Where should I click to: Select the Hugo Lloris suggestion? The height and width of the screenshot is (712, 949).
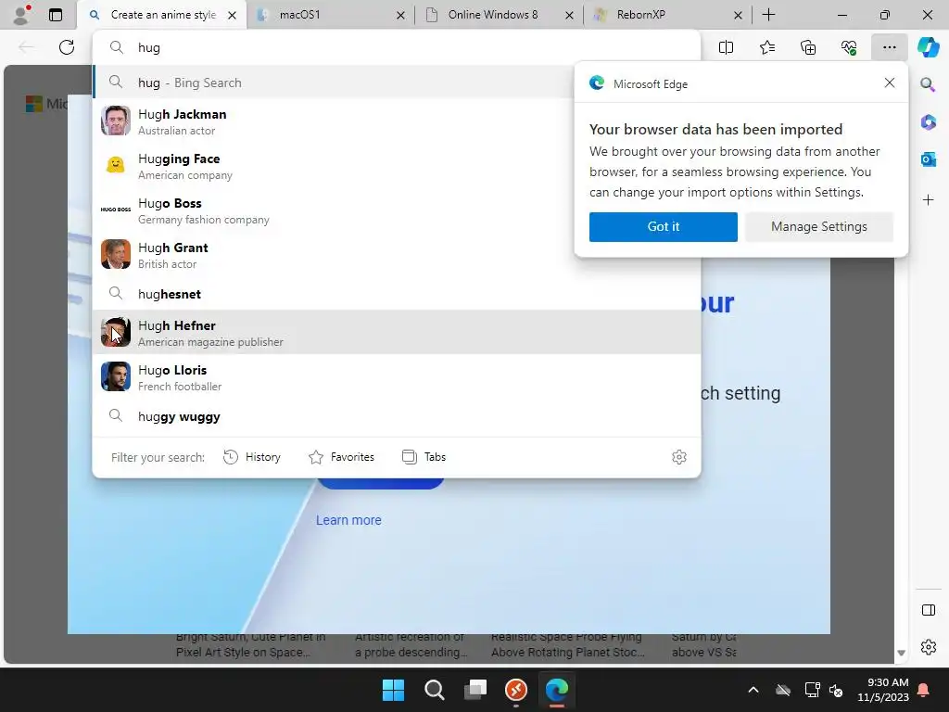coord(397,377)
